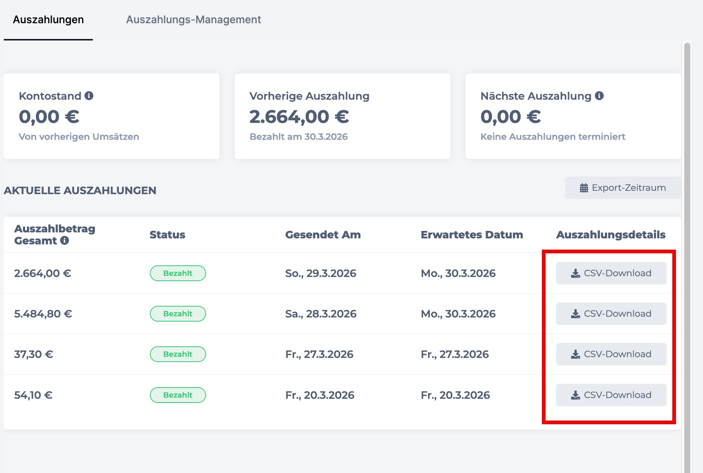Download CSV for the 2.664,00 € payout

611,273
